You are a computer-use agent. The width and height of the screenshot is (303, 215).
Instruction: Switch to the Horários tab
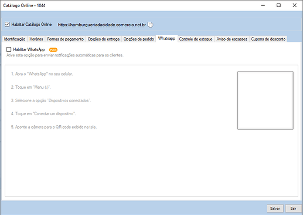click(36, 39)
